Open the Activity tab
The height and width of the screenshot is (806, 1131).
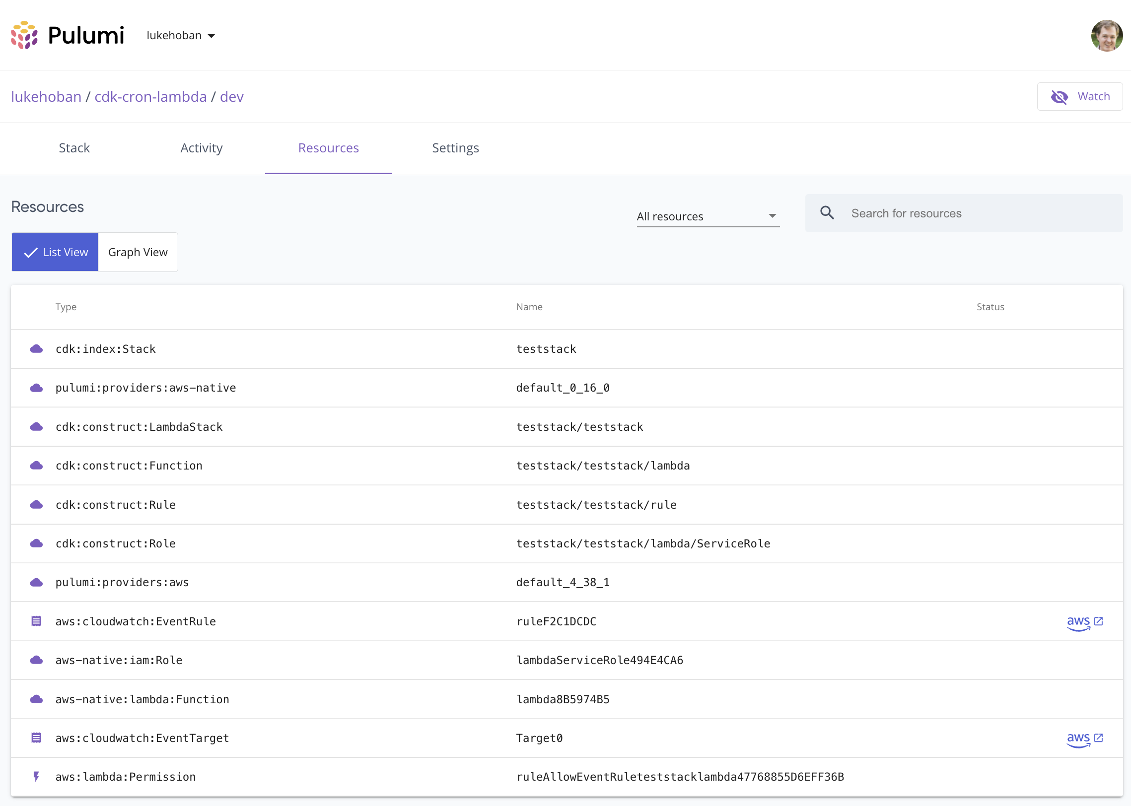coord(202,148)
